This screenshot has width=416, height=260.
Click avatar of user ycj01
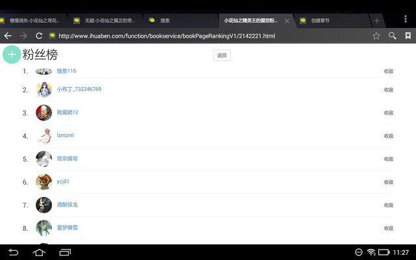44,181
